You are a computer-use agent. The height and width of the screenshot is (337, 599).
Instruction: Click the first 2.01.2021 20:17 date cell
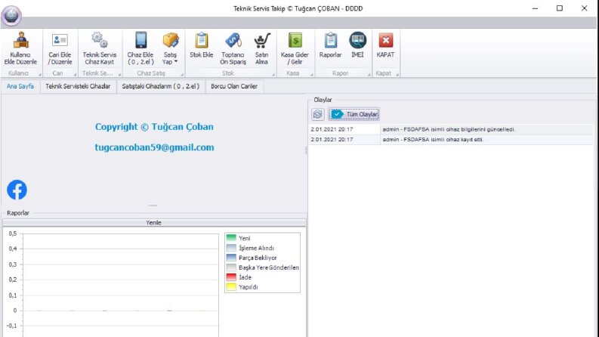(x=344, y=129)
